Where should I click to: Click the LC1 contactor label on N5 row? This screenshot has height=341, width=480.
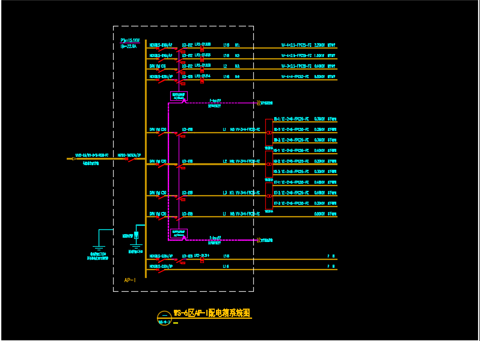tap(187, 130)
